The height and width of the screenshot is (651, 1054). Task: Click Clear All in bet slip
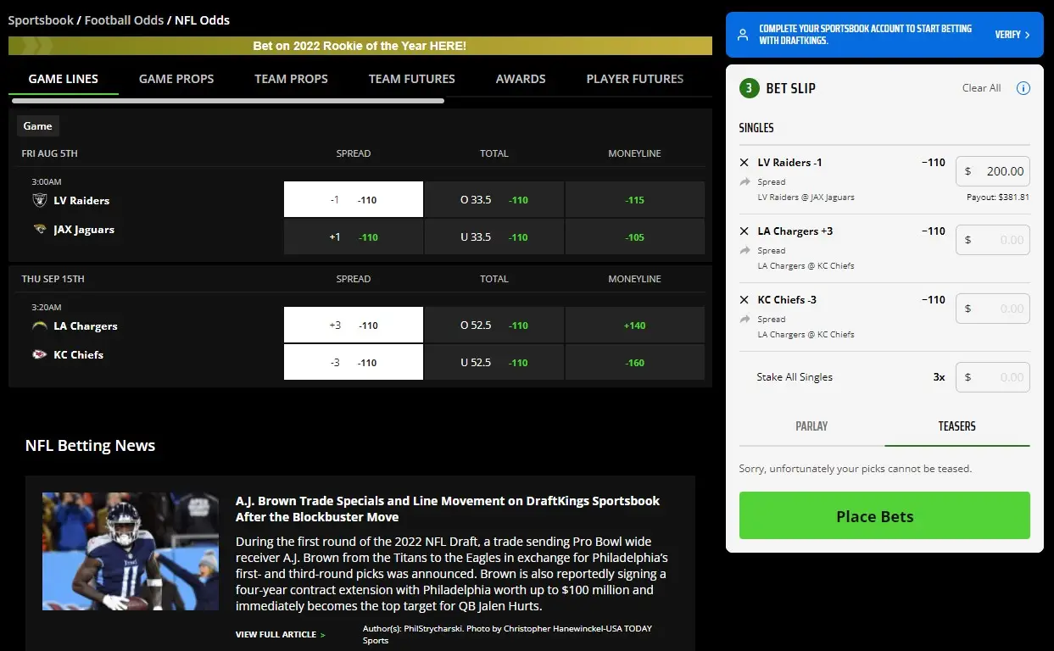[981, 88]
